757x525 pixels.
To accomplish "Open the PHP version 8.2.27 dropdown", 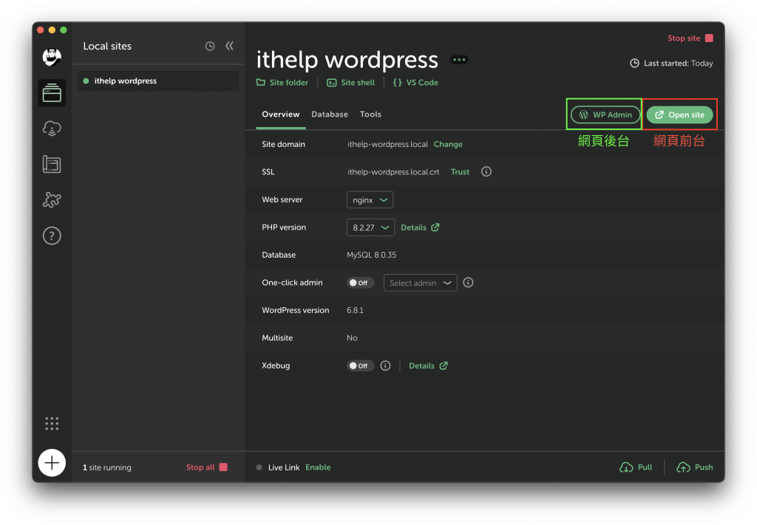I will coord(370,227).
